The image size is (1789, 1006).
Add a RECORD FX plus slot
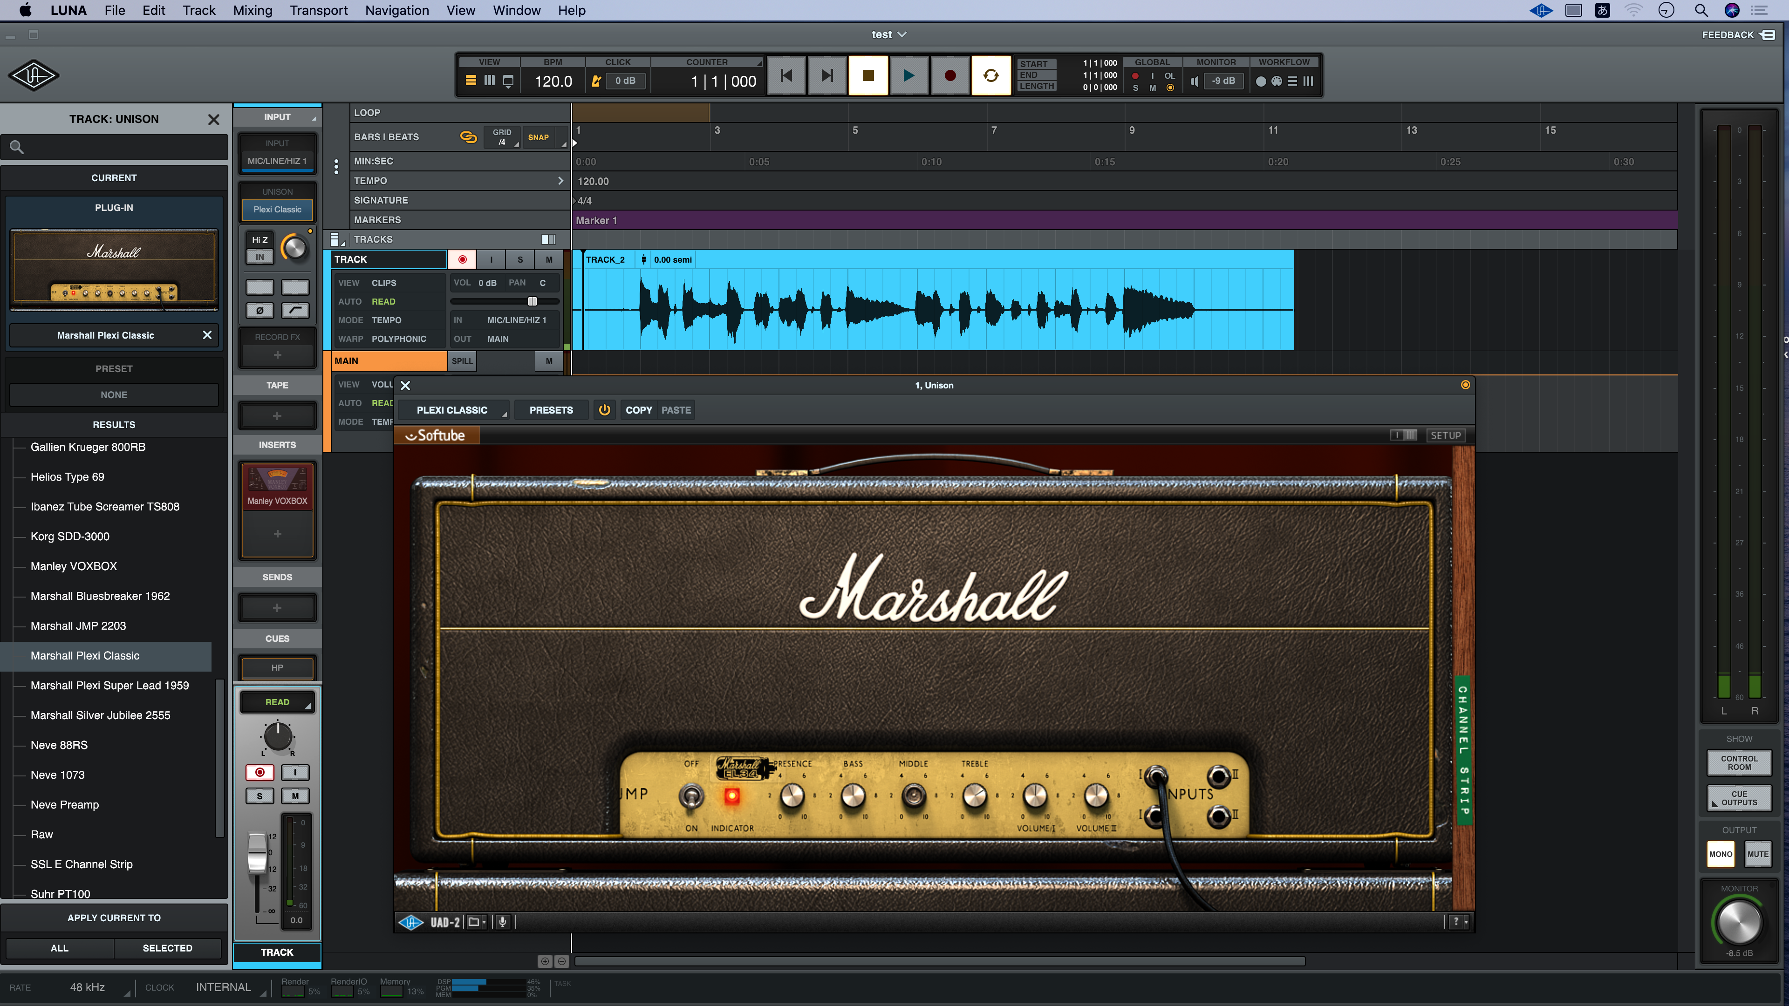pyautogui.click(x=277, y=355)
